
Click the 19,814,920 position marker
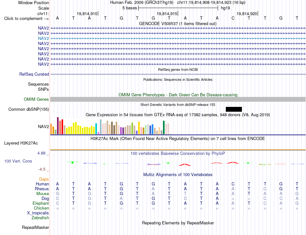(247, 14)
